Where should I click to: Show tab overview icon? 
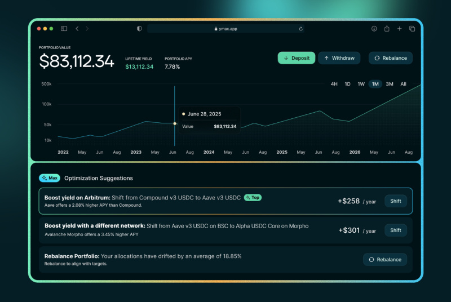[x=412, y=29]
